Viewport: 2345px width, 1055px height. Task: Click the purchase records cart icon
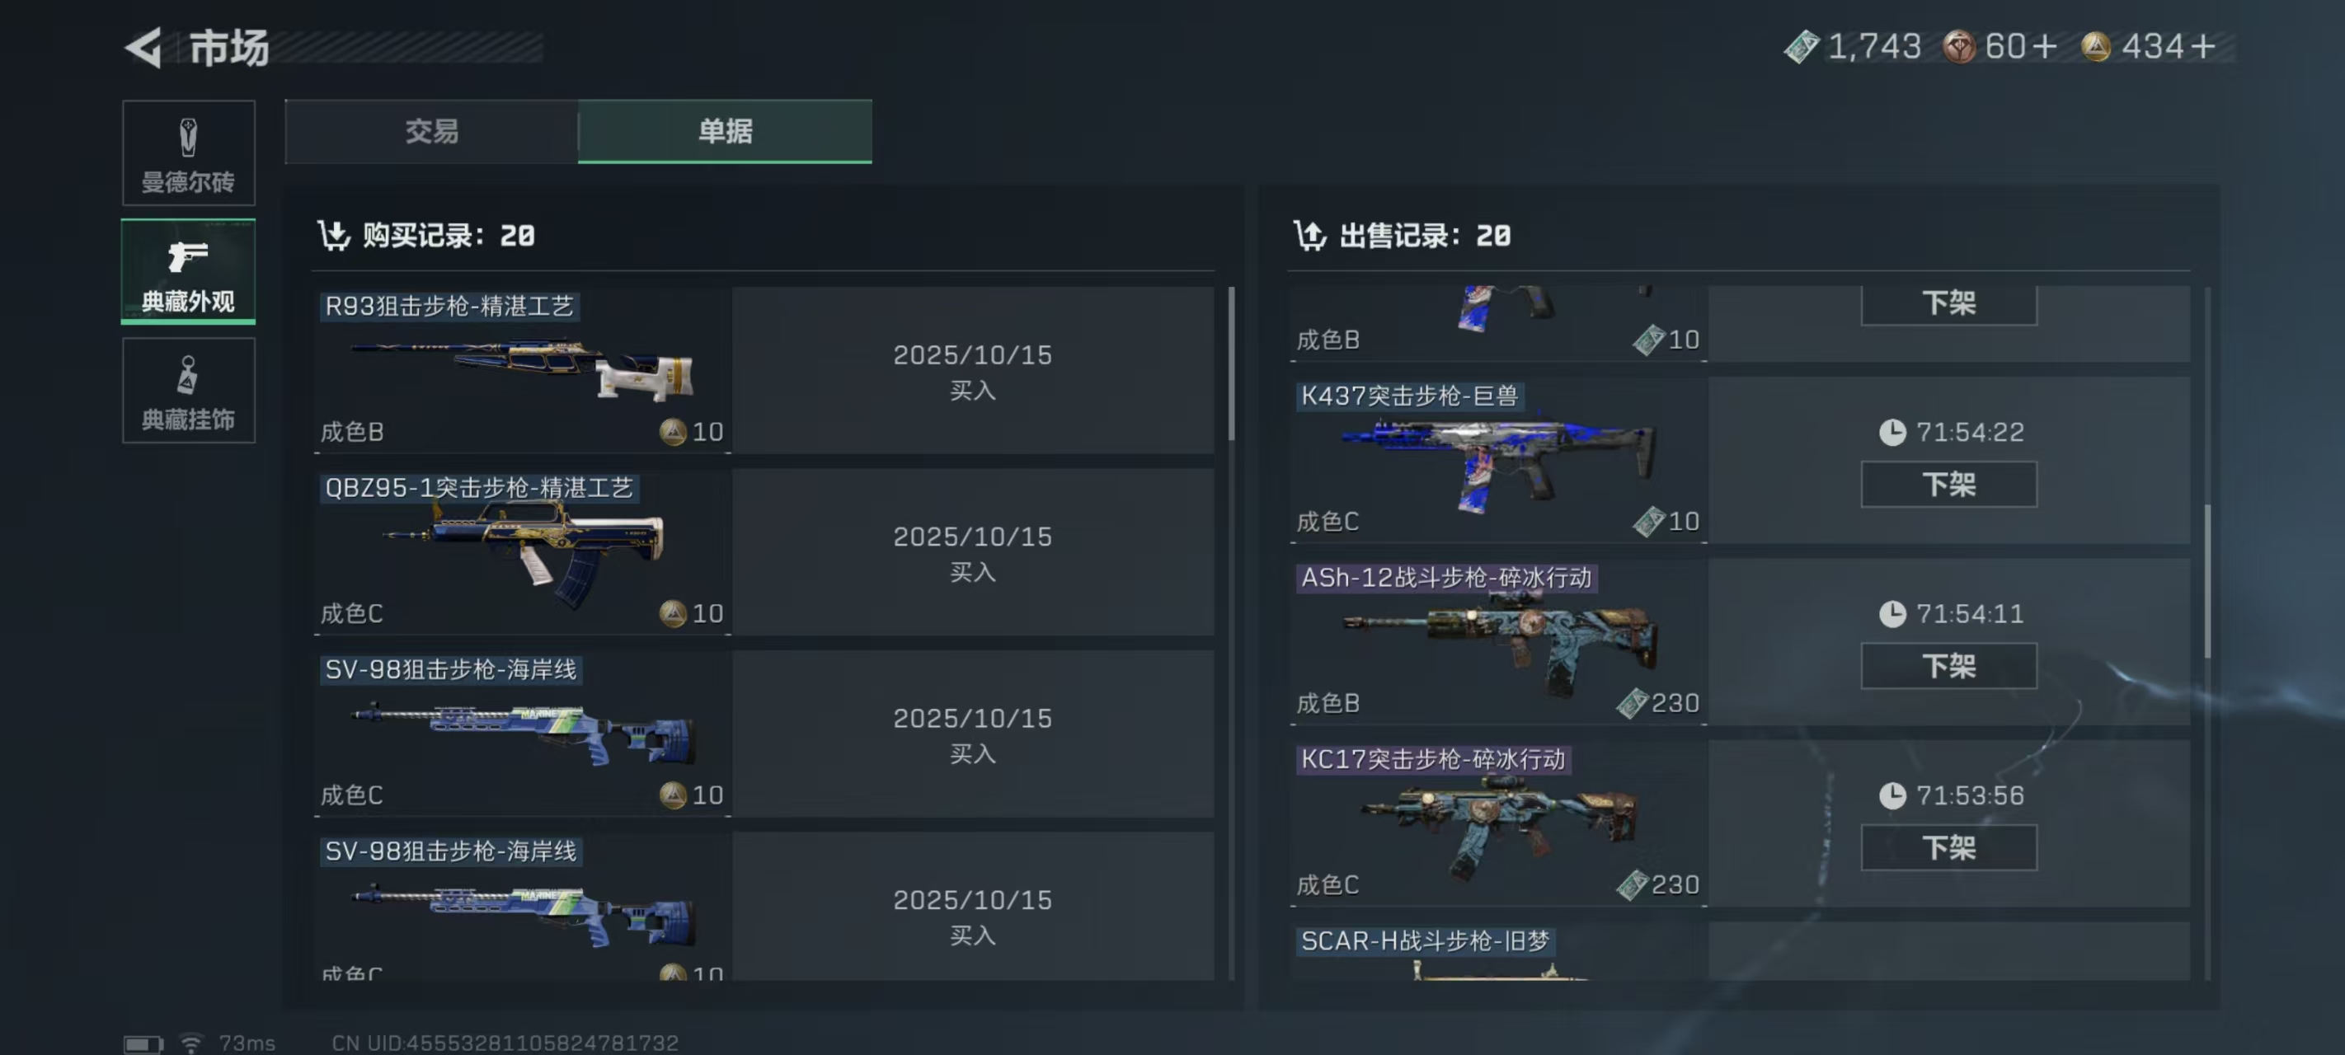(333, 235)
